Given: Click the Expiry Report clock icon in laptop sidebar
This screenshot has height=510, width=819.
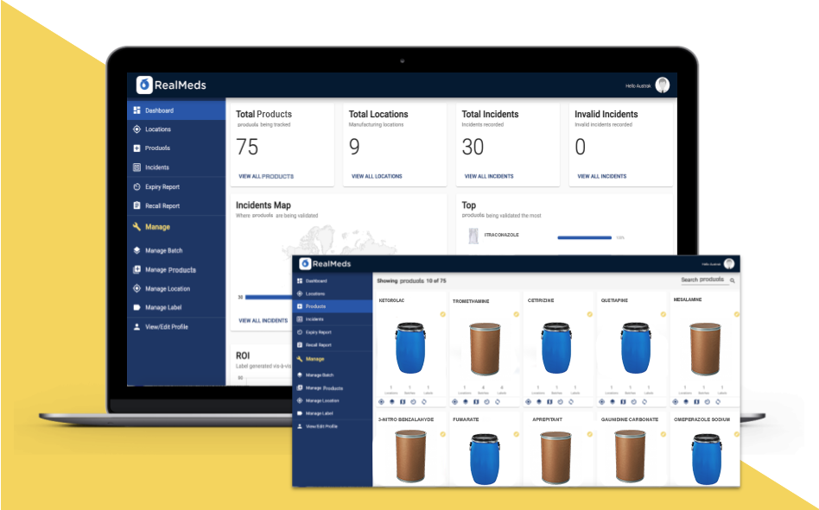Looking at the screenshot, I should click(x=136, y=186).
